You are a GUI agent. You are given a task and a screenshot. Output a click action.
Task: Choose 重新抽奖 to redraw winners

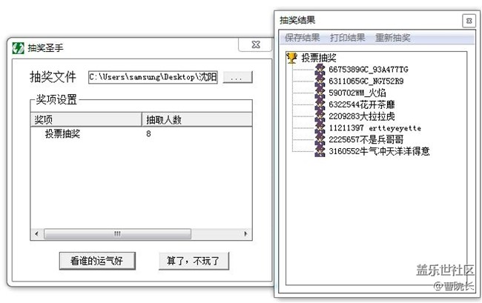click(x=393, y=38)
